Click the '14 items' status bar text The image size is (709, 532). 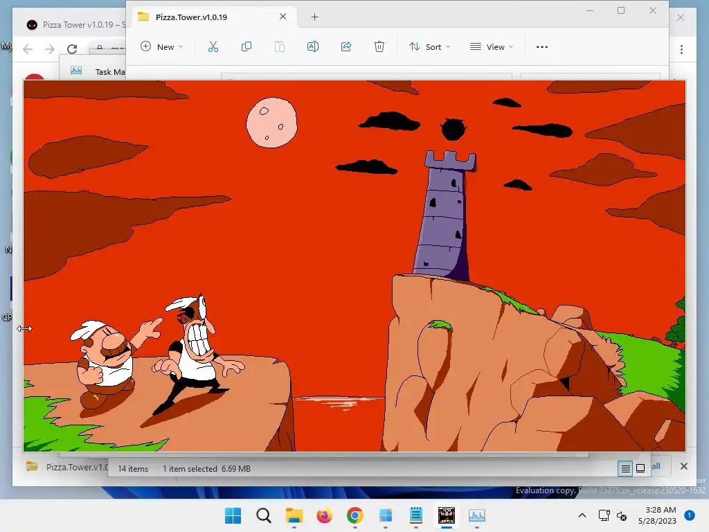coord(133,469)
